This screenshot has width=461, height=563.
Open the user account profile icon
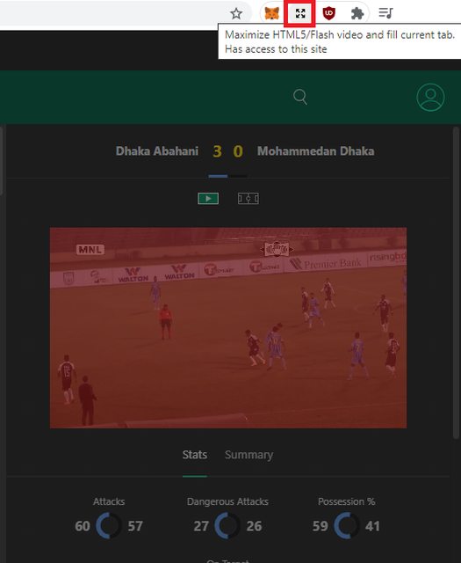click(430, 97)
